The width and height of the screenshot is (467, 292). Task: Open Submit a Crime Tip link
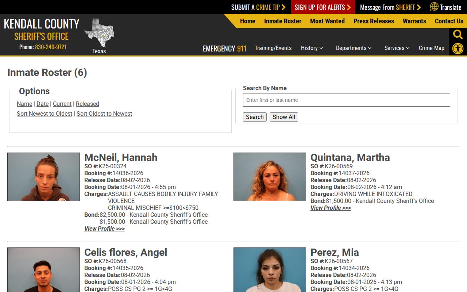point(258,7)
